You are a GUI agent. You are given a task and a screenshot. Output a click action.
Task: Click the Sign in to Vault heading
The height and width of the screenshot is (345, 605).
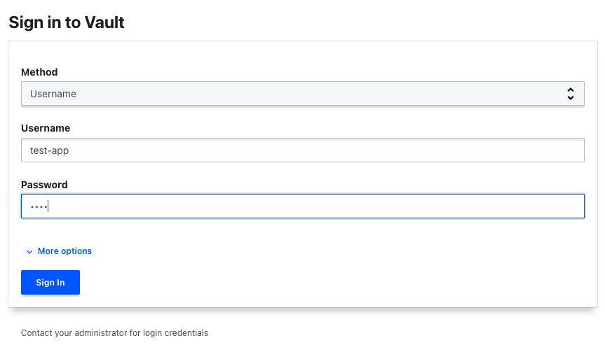click(67, 22)
